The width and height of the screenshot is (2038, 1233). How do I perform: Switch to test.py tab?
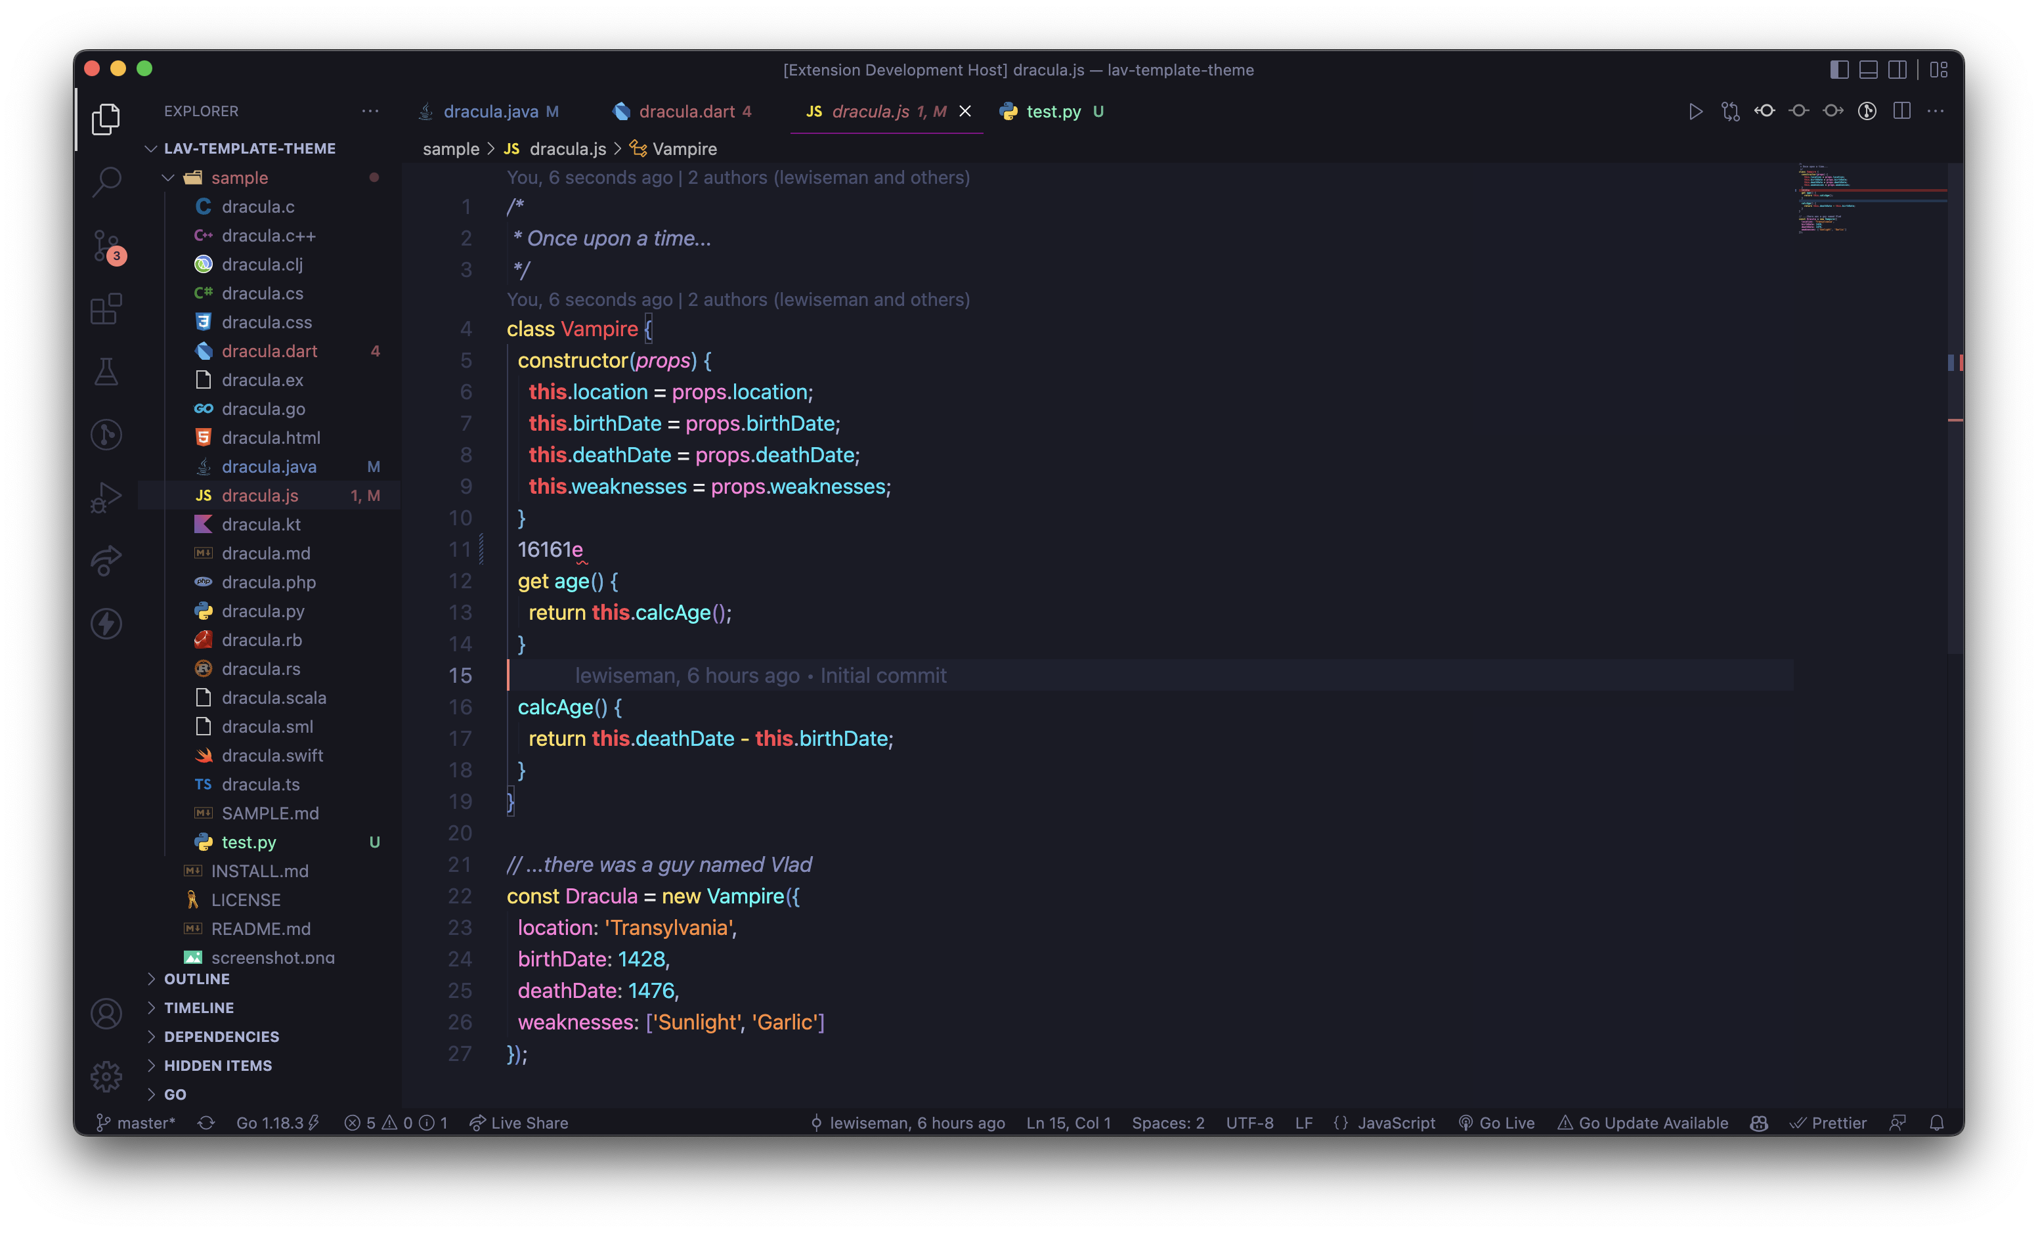[x=1053, y=112]
